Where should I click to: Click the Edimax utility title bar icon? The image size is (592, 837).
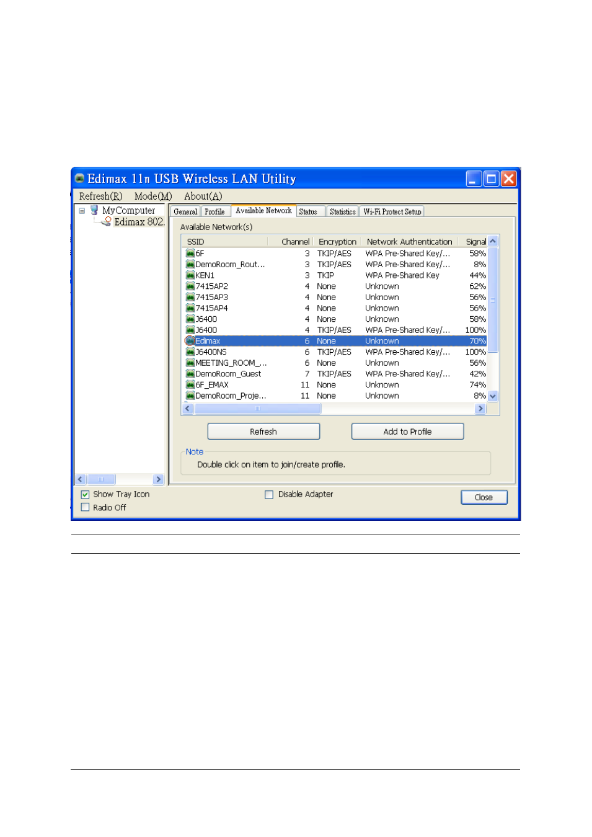(79, 179)
